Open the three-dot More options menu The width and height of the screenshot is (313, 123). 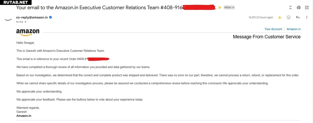pyautogui.click(x=307, y=17)
